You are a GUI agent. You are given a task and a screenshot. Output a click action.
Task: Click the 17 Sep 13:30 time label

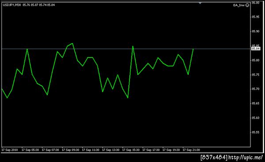coord(111,150)
